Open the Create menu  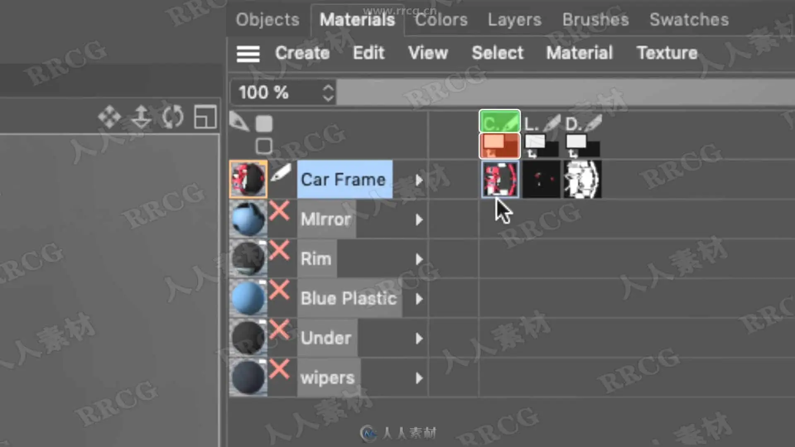[x=302, y=53]
